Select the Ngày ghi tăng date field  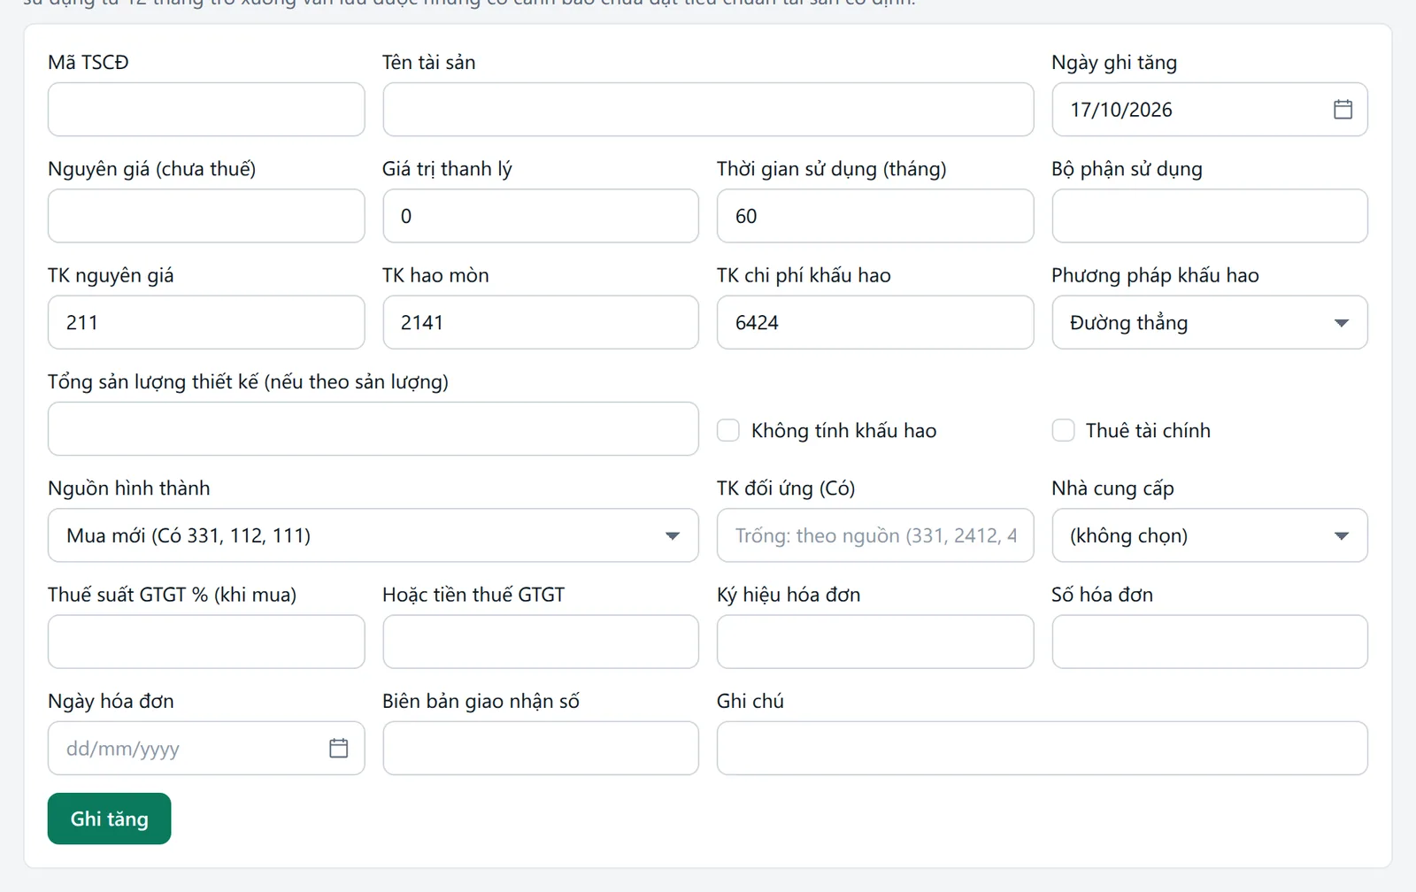pos(1210,110)
